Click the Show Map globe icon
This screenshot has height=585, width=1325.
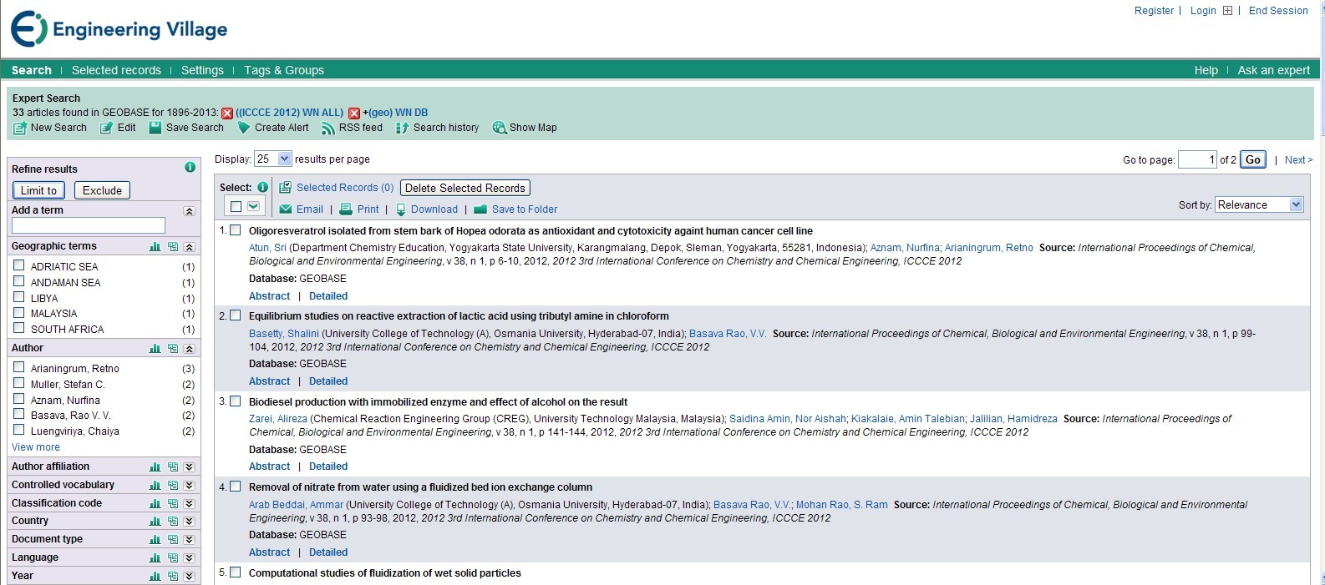500,128
